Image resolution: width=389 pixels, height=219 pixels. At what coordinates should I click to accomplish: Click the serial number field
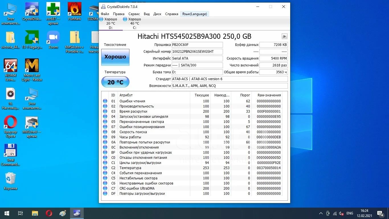[197, 52]
